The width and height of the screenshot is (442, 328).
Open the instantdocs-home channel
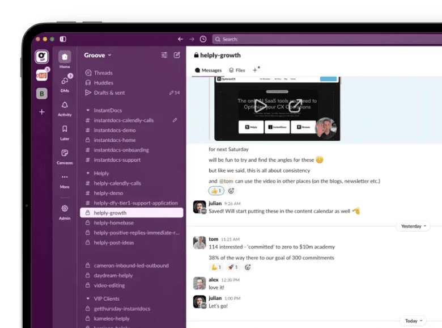tap(131, 140)
